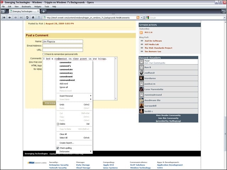The height and width of the screenshot is (170, 227).
Task: Click 'Join Our Community' link
Action: [155, 63]
